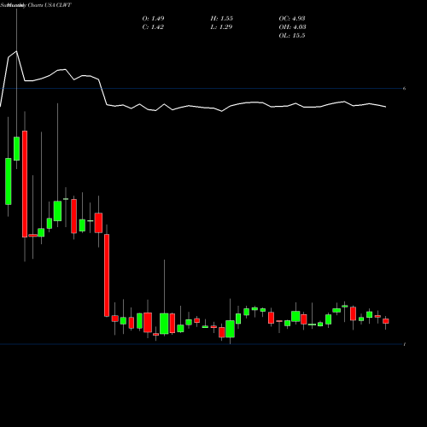Click the last red candlestick on the right
The image size is (427, 427).
(x=386, y=321)
